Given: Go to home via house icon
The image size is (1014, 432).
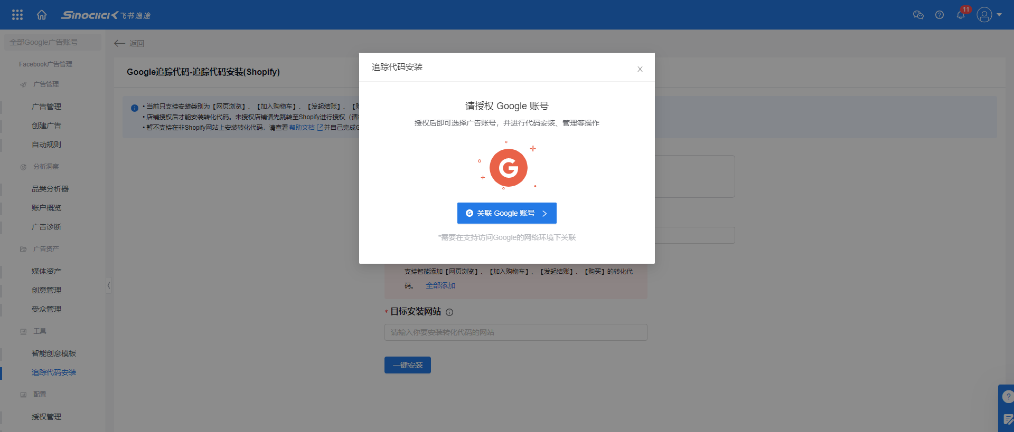Looking at the screenshot, I should point(42,15).
